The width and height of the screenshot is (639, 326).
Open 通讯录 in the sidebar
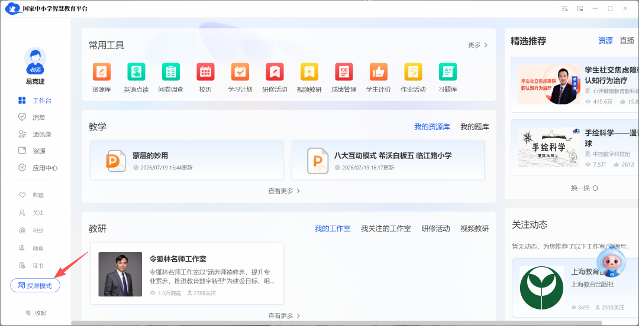tap(35, 134)
